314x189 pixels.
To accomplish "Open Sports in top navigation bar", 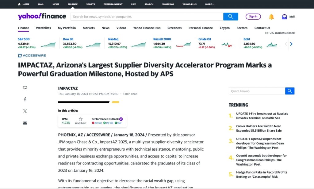I will tap(90, 4).
